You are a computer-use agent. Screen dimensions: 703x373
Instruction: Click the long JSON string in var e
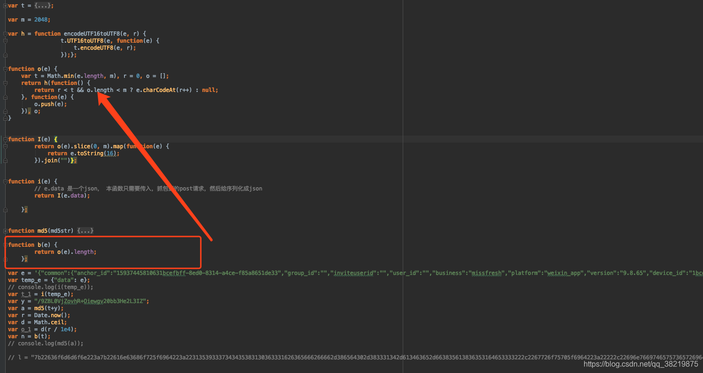[369, 273]
